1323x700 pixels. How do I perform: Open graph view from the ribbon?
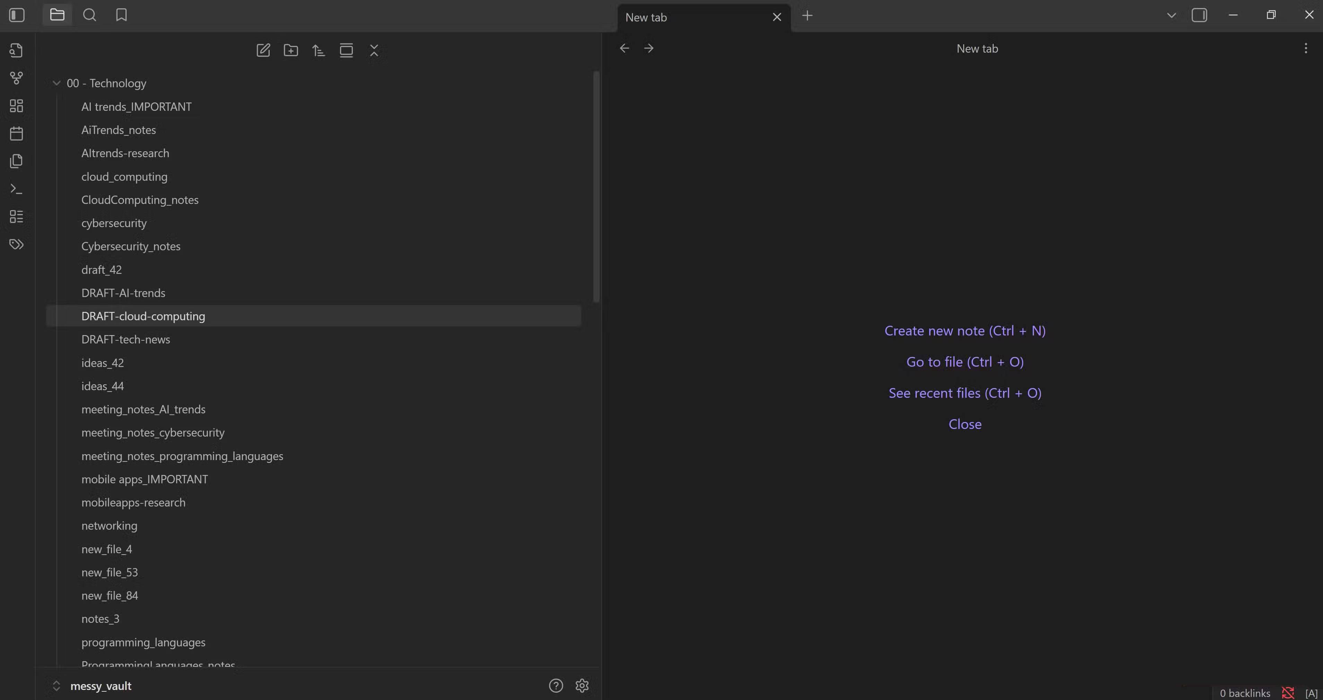coord(16,78)
